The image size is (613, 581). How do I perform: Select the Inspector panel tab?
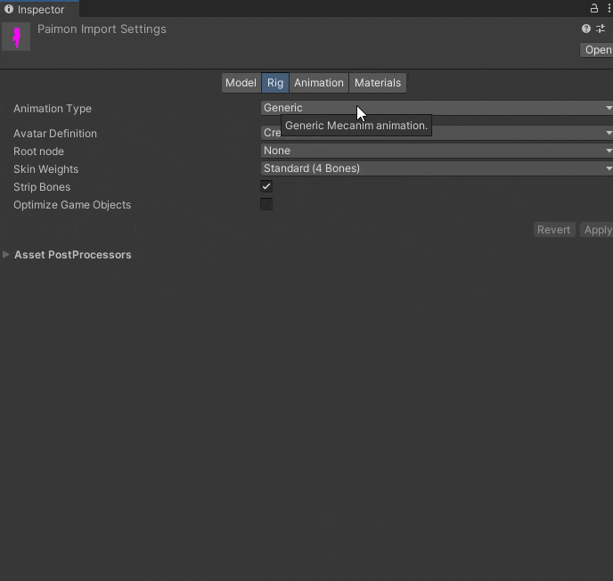click(x=39, y=9)
